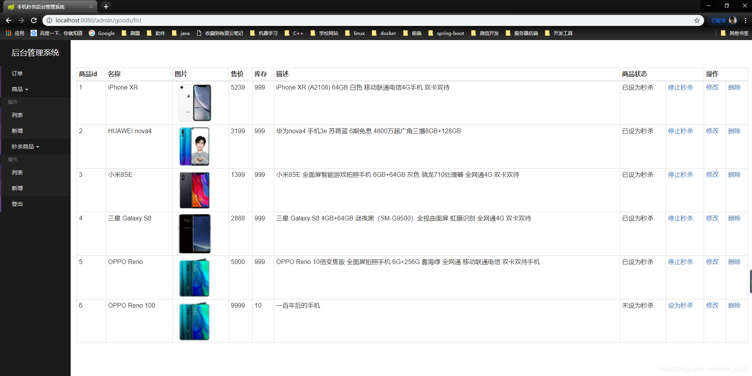This screenshot has height=376, width=752.
Task: Open Chrome's three-dot menu
Action: tap(745, 20)
